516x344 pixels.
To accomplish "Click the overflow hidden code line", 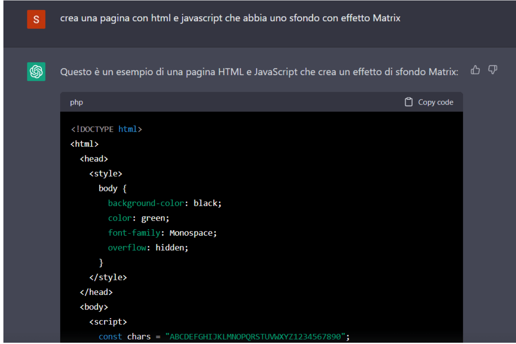I will (x=148, y=248).
